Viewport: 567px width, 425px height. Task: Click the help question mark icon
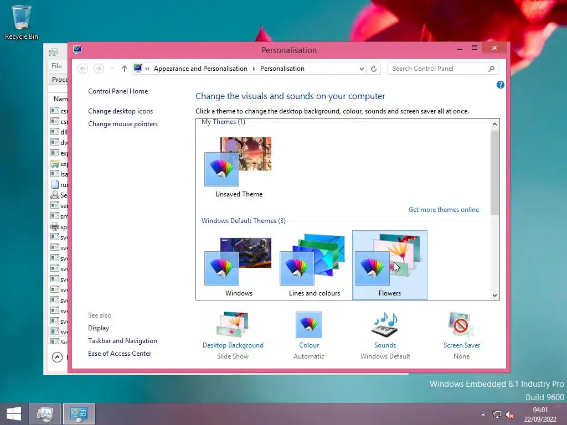click(500, 85)
